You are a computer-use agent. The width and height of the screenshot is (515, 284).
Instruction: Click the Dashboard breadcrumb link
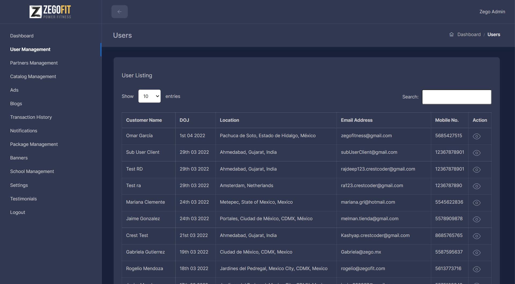[x=469, y=35]
